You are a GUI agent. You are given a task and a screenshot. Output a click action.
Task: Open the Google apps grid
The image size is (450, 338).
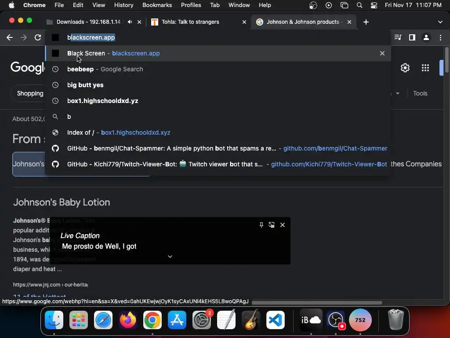pos(425,68)
